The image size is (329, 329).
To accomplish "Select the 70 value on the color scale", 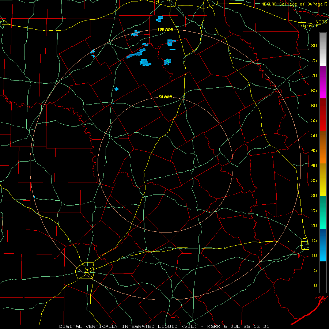I will click(x=314, y=76).
